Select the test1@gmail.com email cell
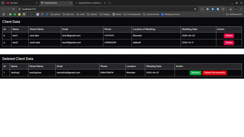Viewport: 244px width, 137px height. tap(82, 35)
